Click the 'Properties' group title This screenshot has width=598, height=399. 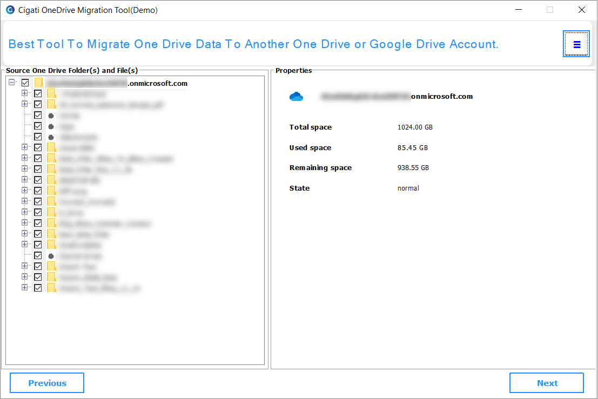(294, 71)
